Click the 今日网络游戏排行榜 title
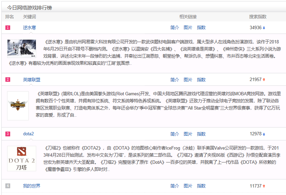Viewport: 286px width, 195px height. 29,8
